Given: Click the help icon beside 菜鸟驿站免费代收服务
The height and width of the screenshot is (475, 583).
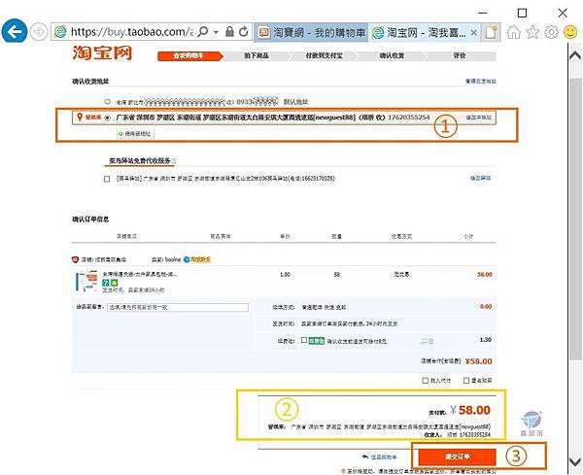Looking at the screenshot, I should [174, 161].
